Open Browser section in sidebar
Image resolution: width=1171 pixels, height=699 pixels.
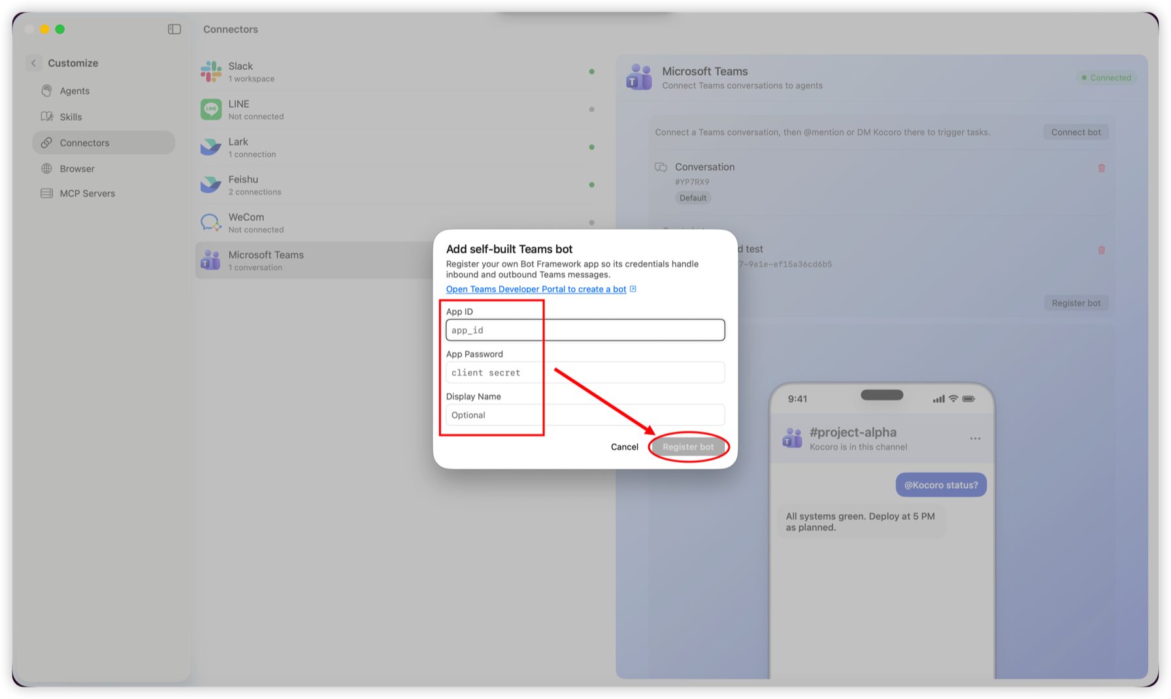(103, 168)
